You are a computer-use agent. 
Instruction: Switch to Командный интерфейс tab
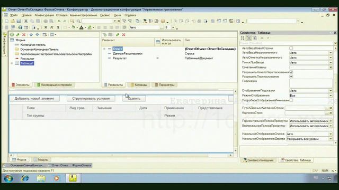(55, 85)
